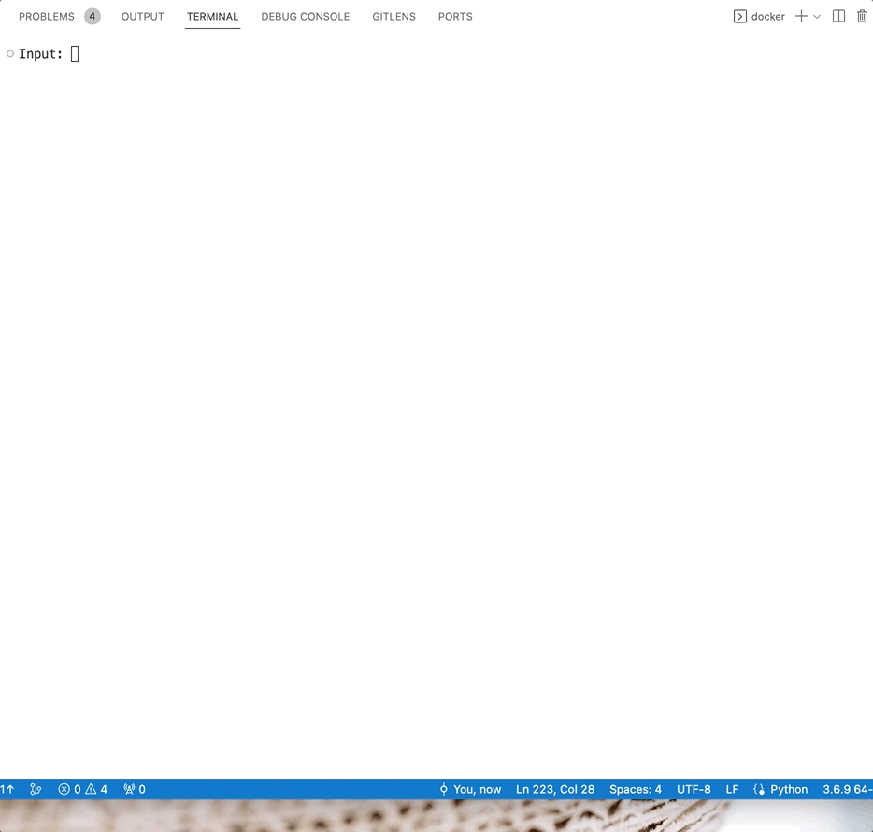873x832 pixels.
Task: Click the errors count icon showing 0
Action: 69,789
